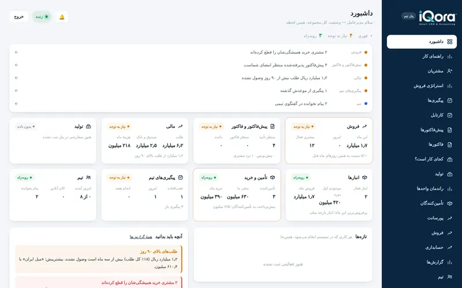This screenshot has height=288, width=462.
Task: Click the روبه‌راه badge on انبارها card
Action: tap(301, 177)
